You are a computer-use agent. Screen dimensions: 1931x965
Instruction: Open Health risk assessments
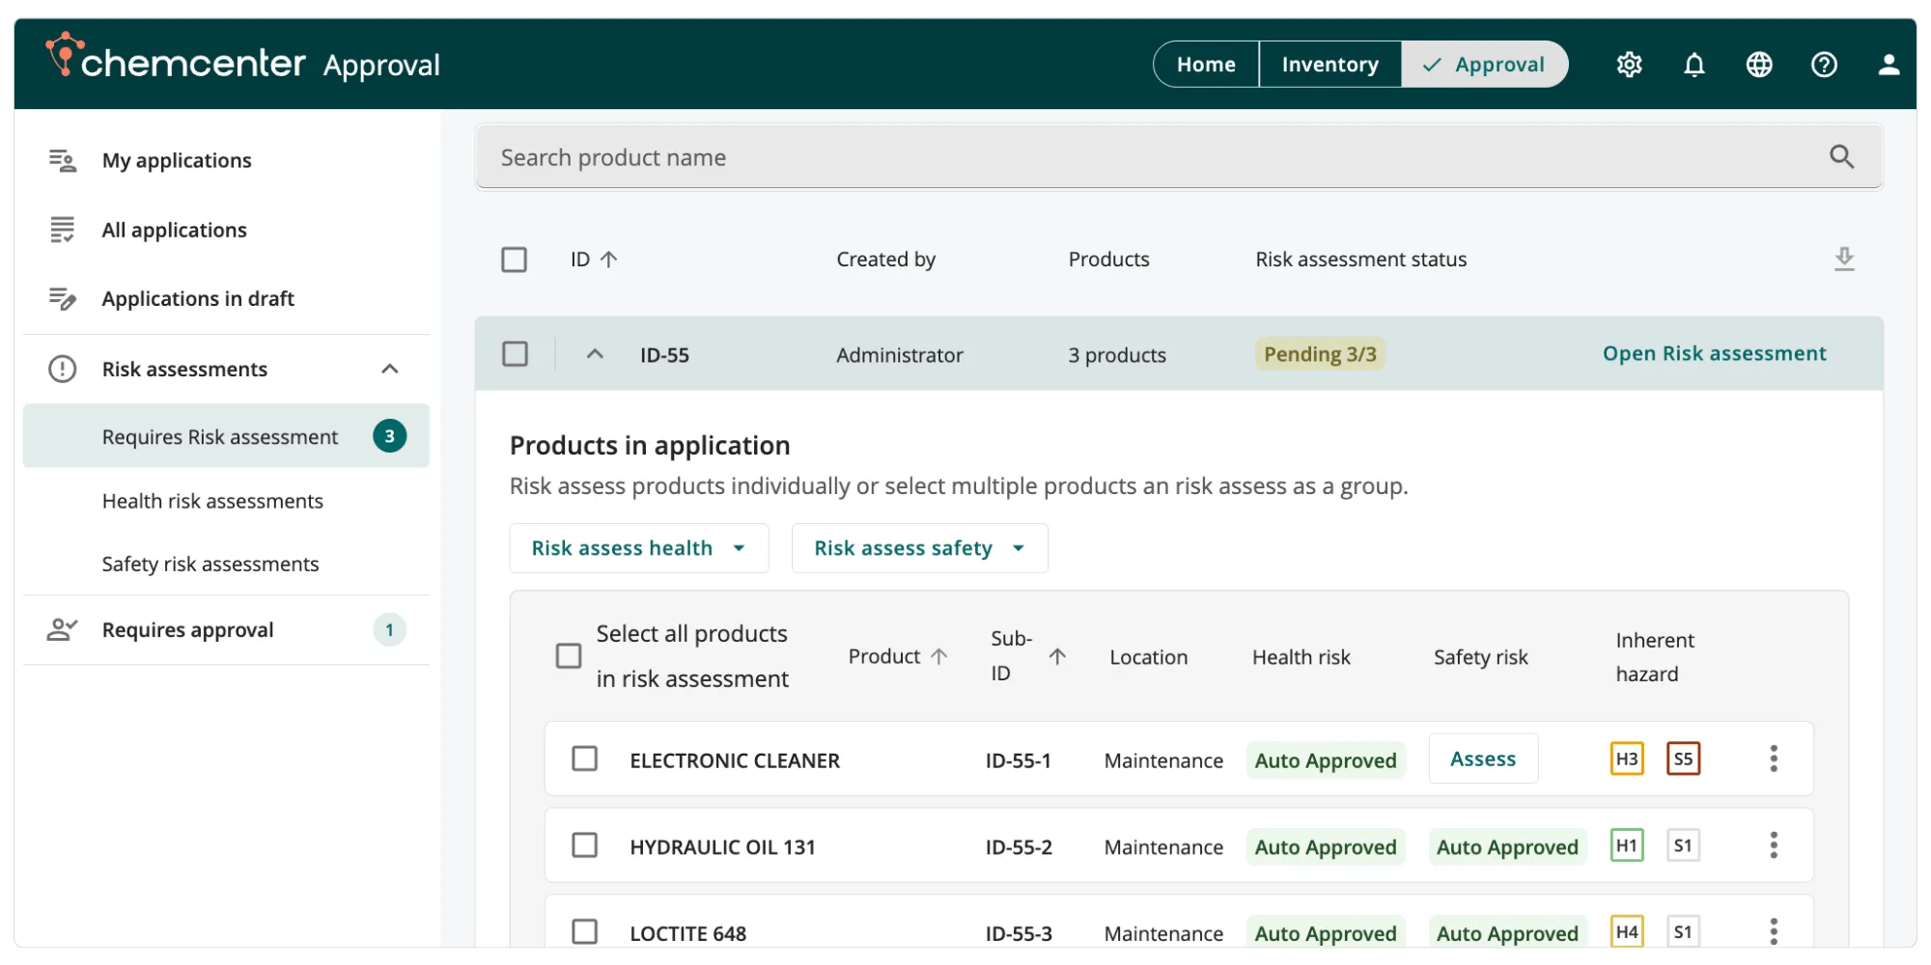(212, 501)
